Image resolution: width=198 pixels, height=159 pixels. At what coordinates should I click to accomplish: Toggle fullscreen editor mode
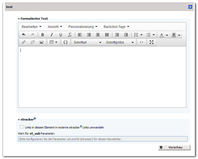(x=152, y=42)
